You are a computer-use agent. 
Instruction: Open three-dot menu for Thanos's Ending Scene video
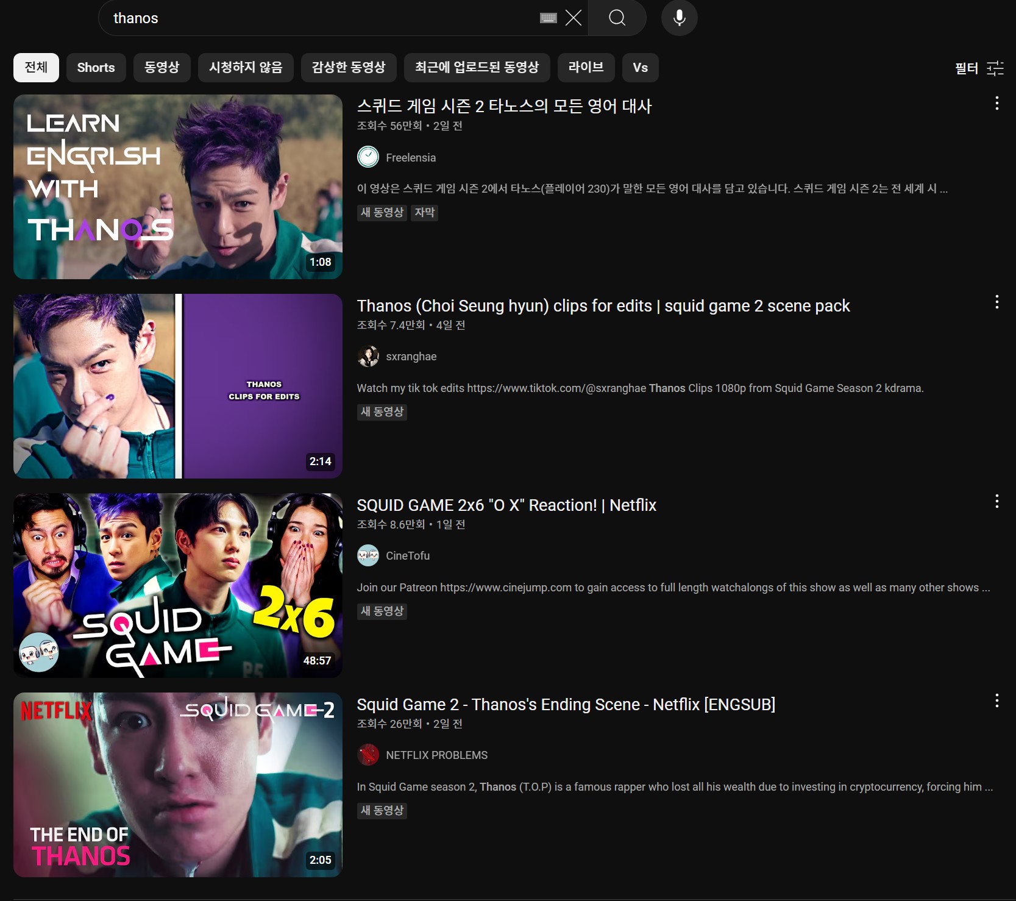(996, 701)
